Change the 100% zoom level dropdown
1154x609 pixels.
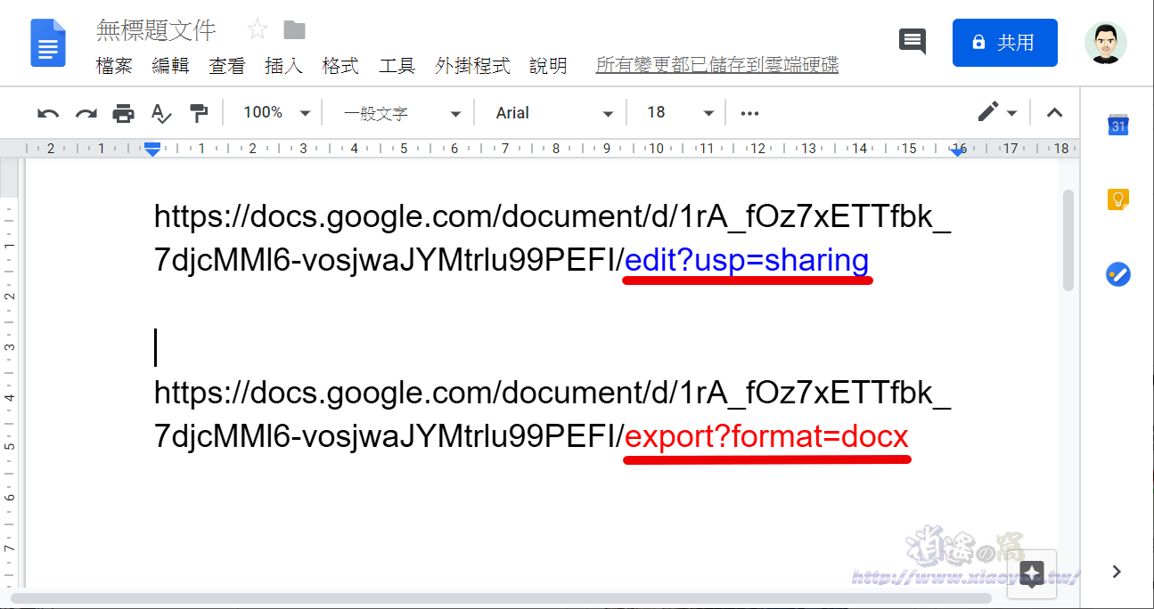pos(276,113)
